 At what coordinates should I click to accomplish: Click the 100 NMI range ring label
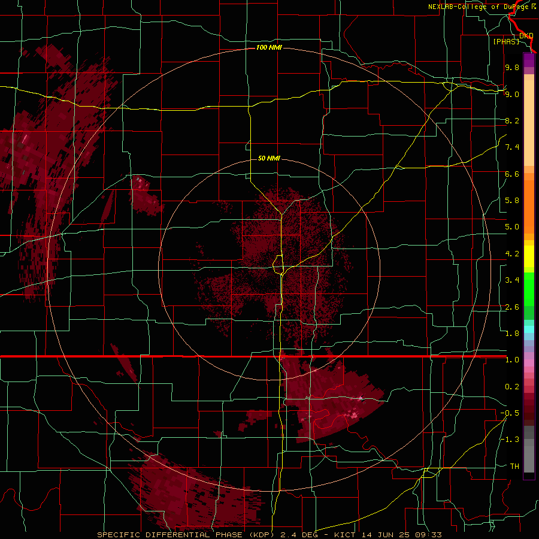point(269,47)
